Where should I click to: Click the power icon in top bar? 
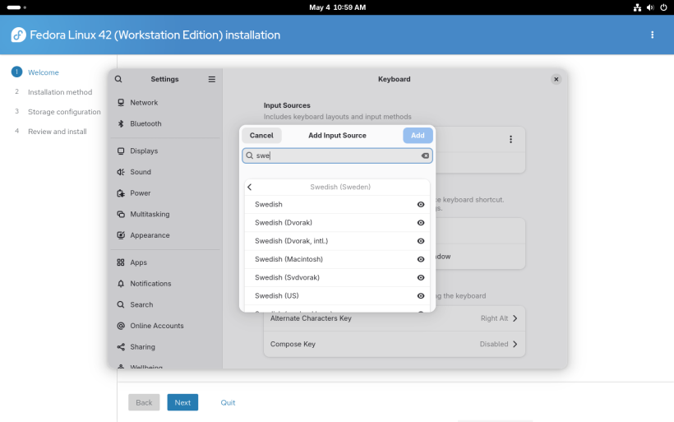[663, 7]
